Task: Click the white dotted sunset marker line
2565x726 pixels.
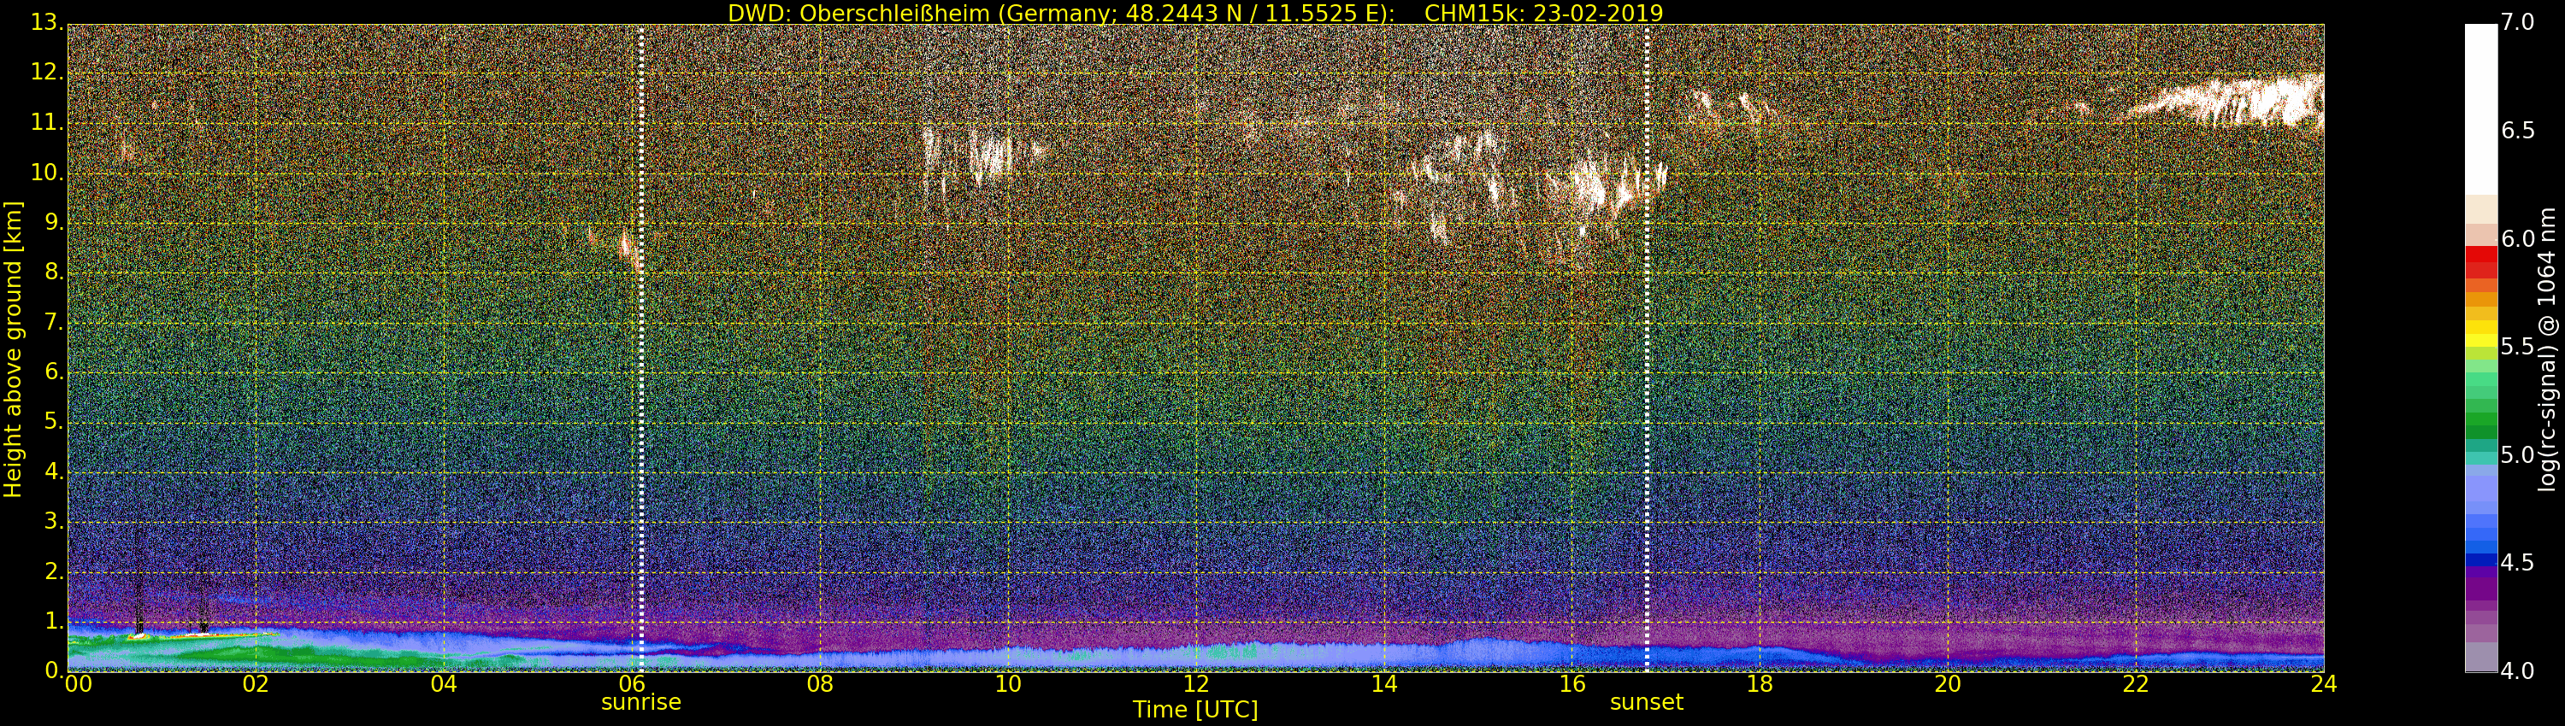Action: [1647, 348]
